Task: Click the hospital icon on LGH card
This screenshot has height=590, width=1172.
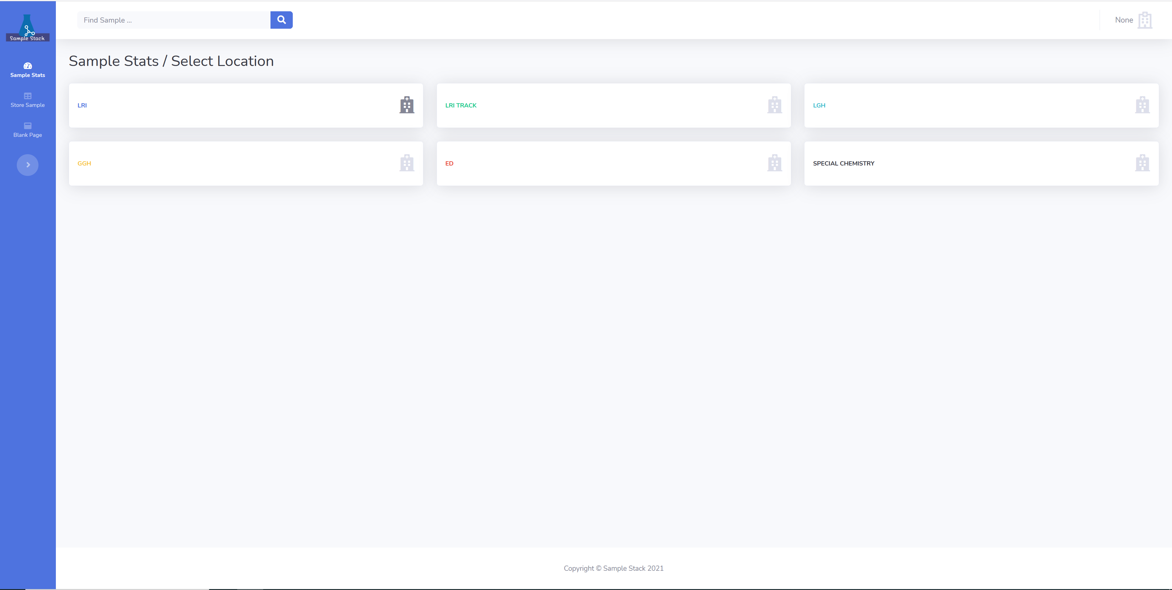Action: [x=1142, y=105]
